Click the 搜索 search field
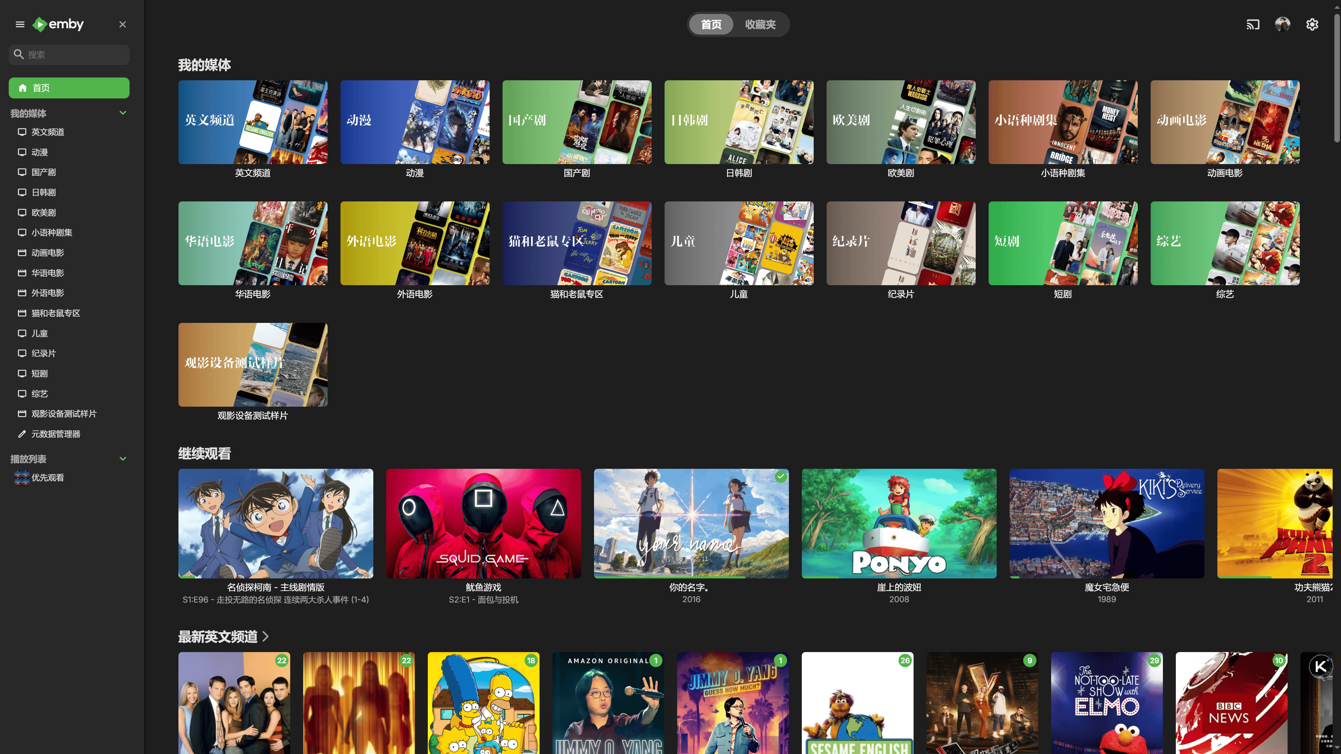 click(73, 55)
